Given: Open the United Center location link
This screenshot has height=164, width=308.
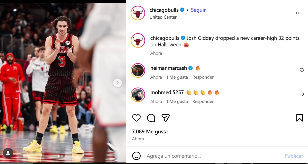Looking at the screenshot, I should 163,17.
